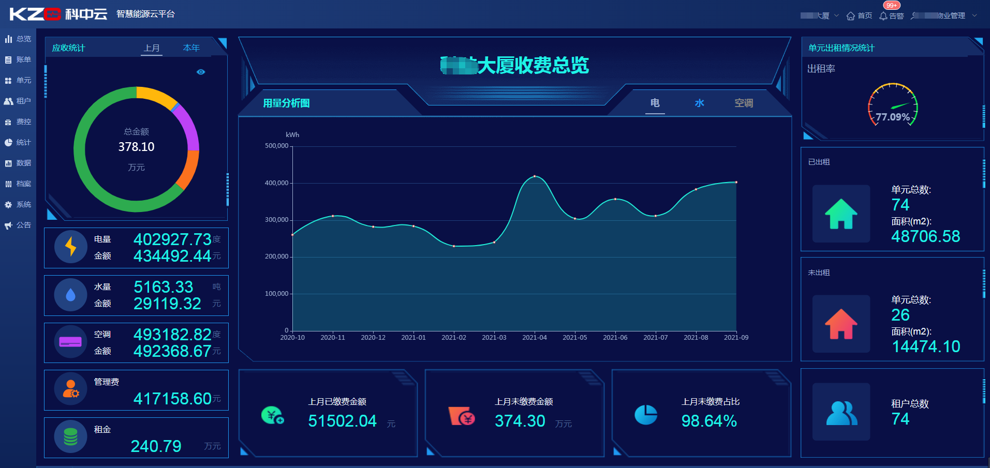Open the 系统 system settings sidebar item

pyautogui.click(x=18, y=204)
